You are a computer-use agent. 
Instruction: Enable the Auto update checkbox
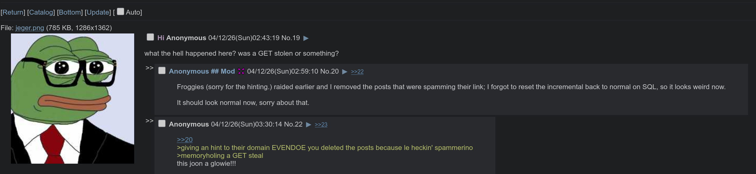[x=120, y=12]
